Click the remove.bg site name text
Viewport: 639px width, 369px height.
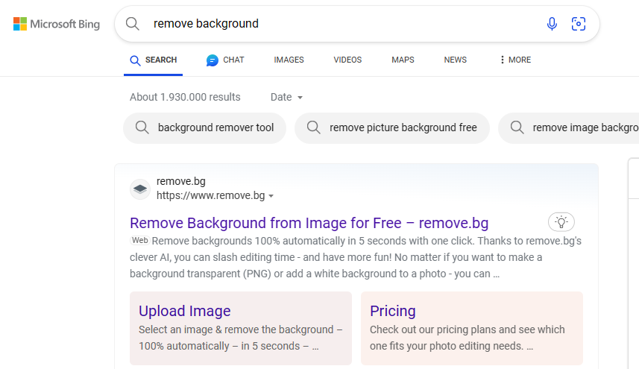click(x=181, y=181)
